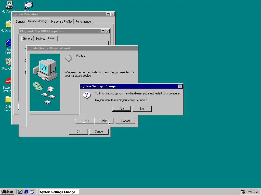
Task: Open the Performance tab
Action: (83, 22)
